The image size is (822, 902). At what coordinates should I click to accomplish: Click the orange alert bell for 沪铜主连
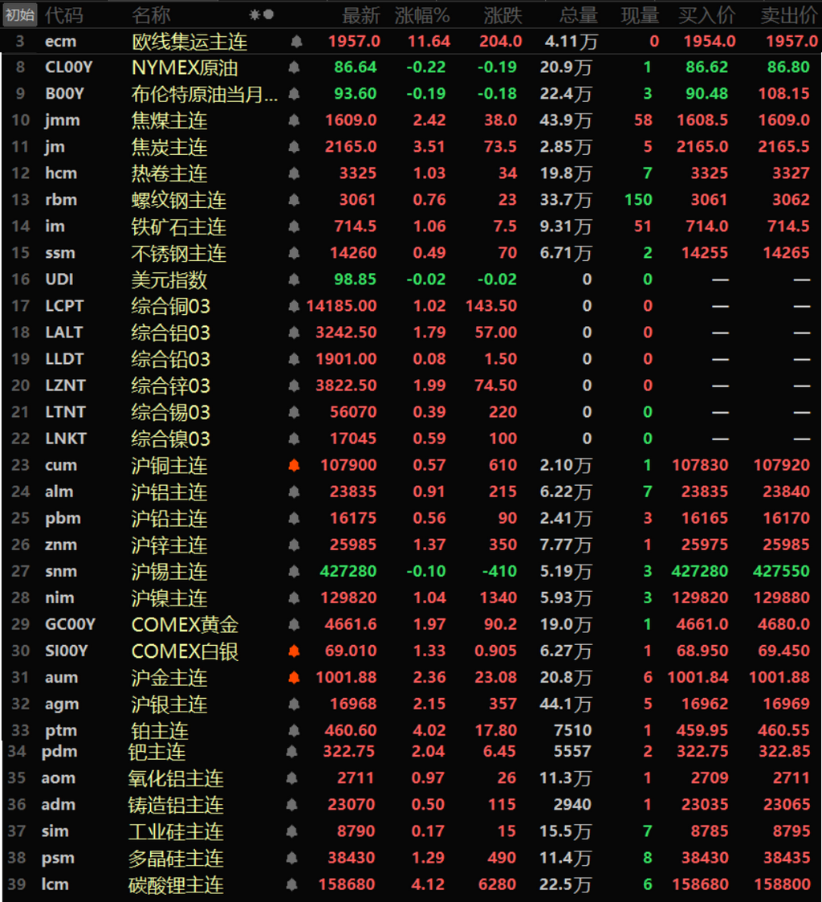point(294,465)
